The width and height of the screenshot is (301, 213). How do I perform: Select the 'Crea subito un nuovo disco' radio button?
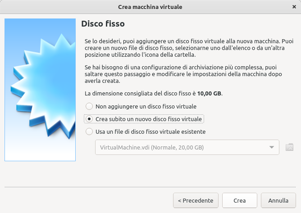tap(89, 119)
